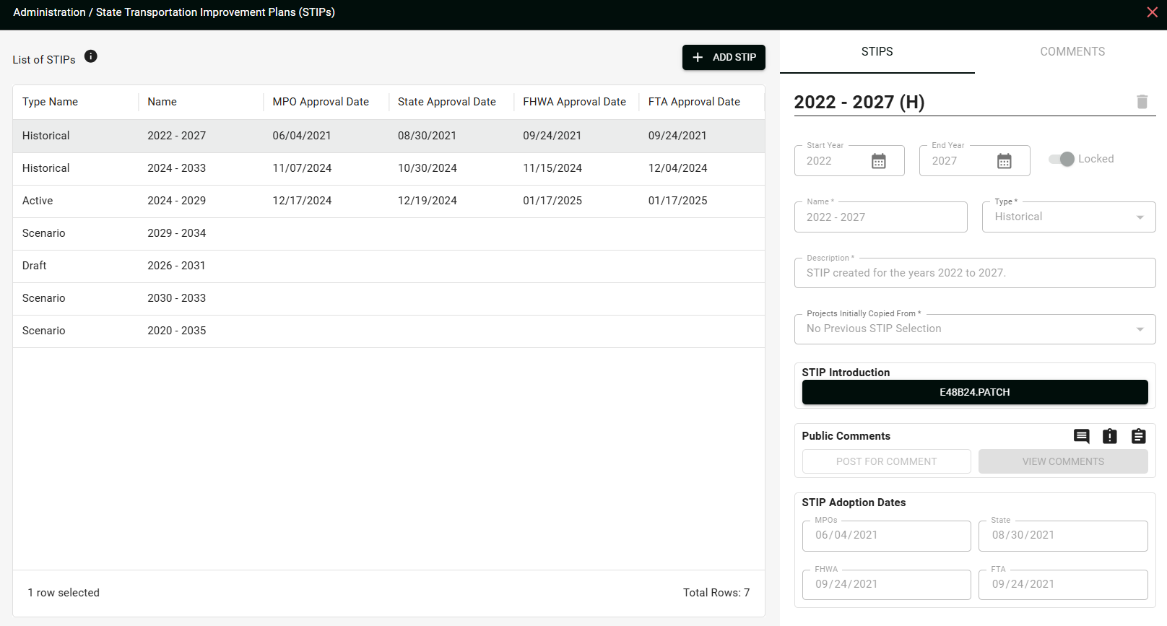Select the Historical 2024 - 2033 row
The image size is (1167, 626).
coord(389,168)
